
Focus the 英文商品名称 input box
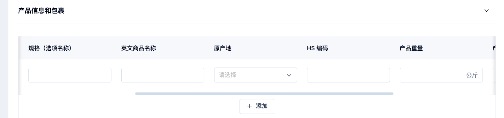(x=163, y=75)
